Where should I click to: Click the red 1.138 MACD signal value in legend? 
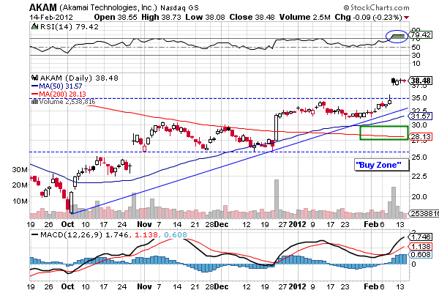146,234
